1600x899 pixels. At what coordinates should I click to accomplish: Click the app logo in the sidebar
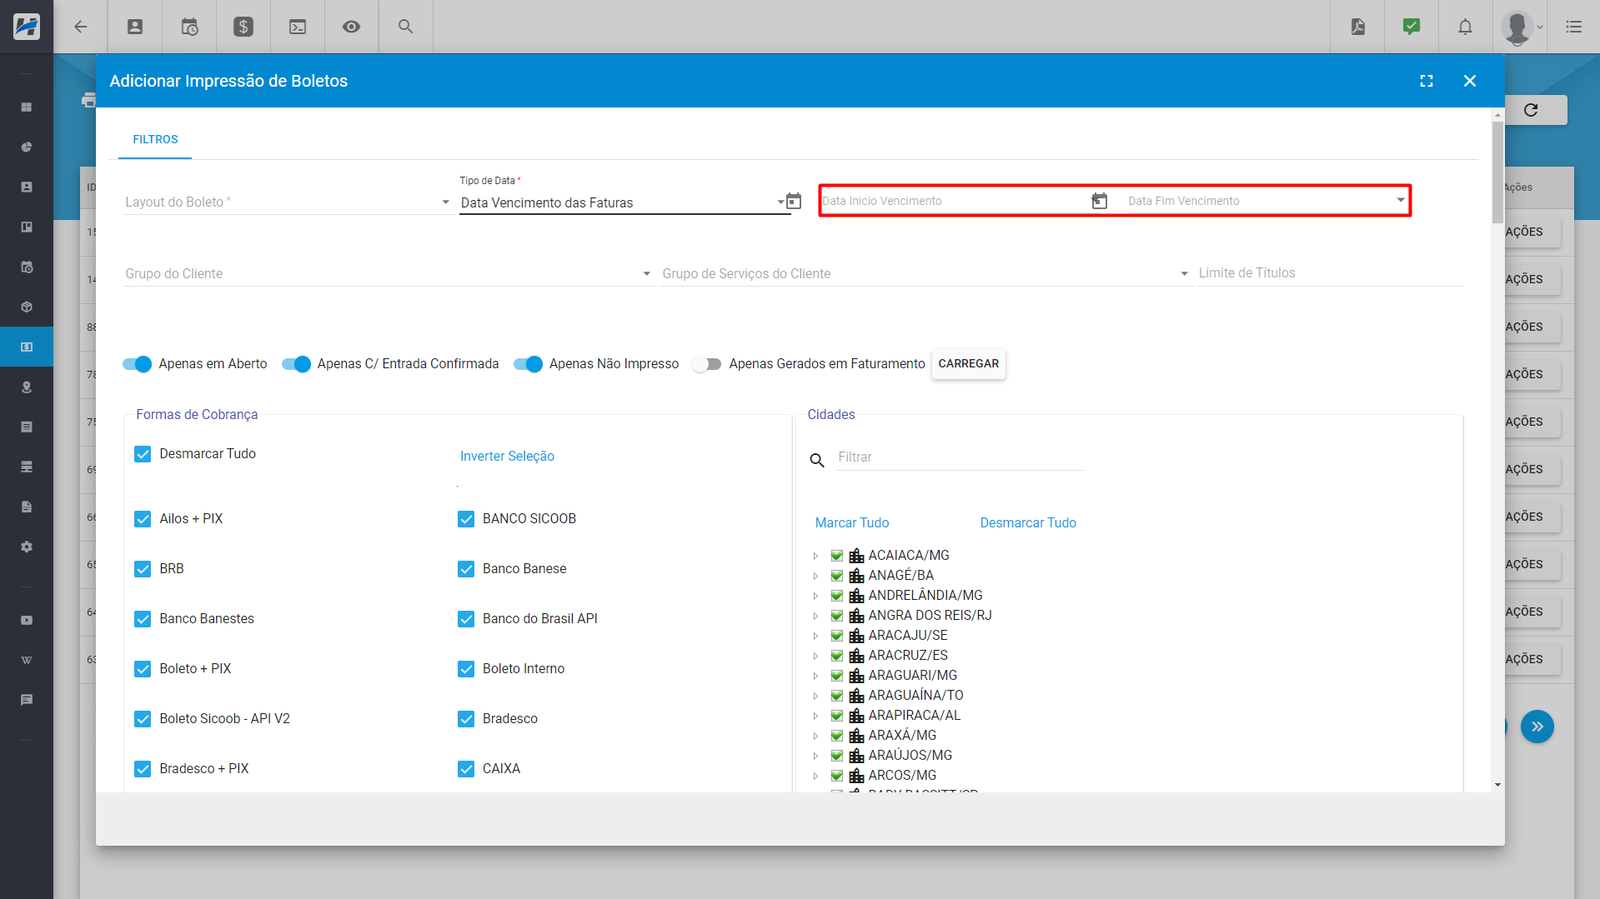tap(27, 27)
